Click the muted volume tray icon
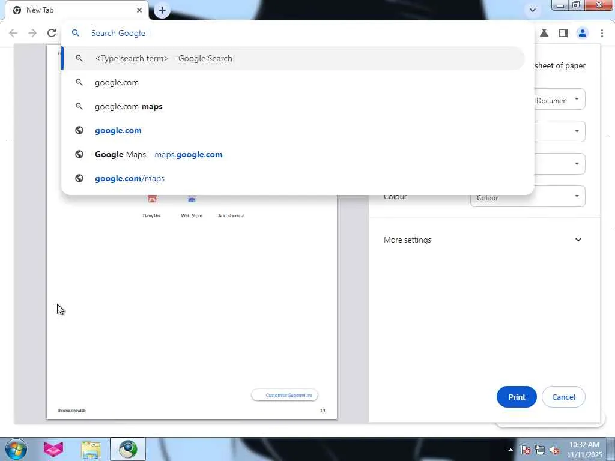 point(554,450)
